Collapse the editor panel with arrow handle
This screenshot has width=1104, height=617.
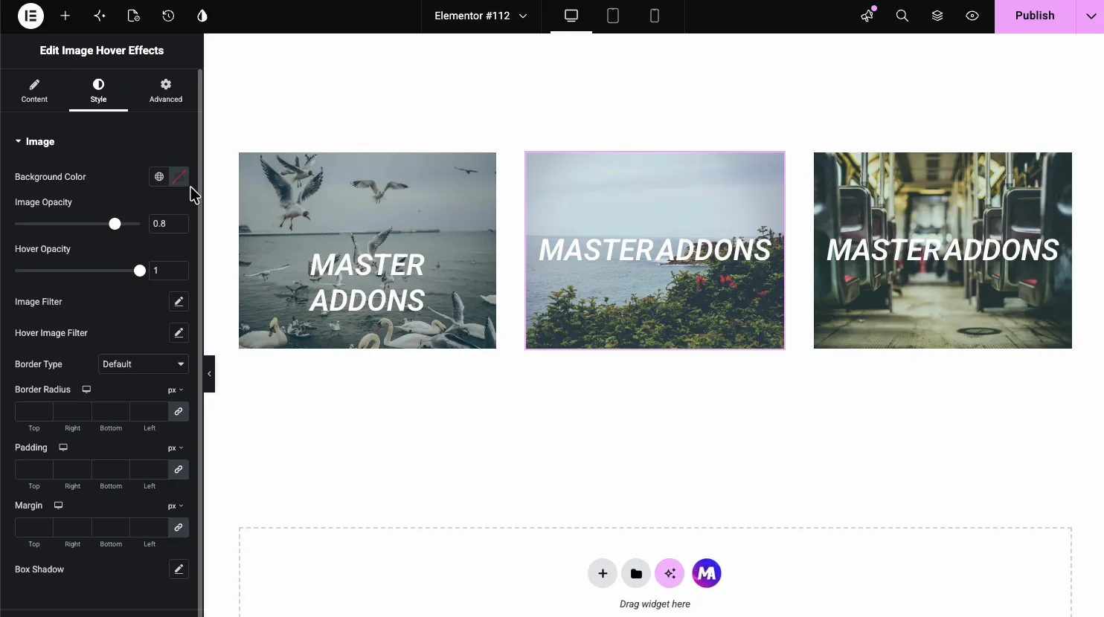209,374
